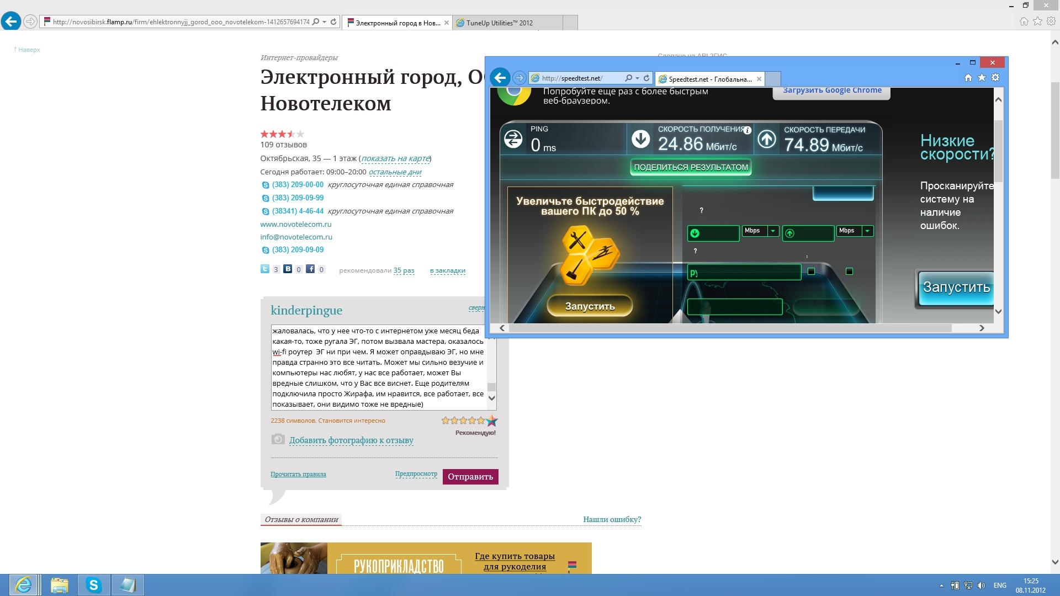This screenshot has height=596, width=1060.
Task: Click Skype icon next to (383) 209-09-99
Action: pos(265,198)
